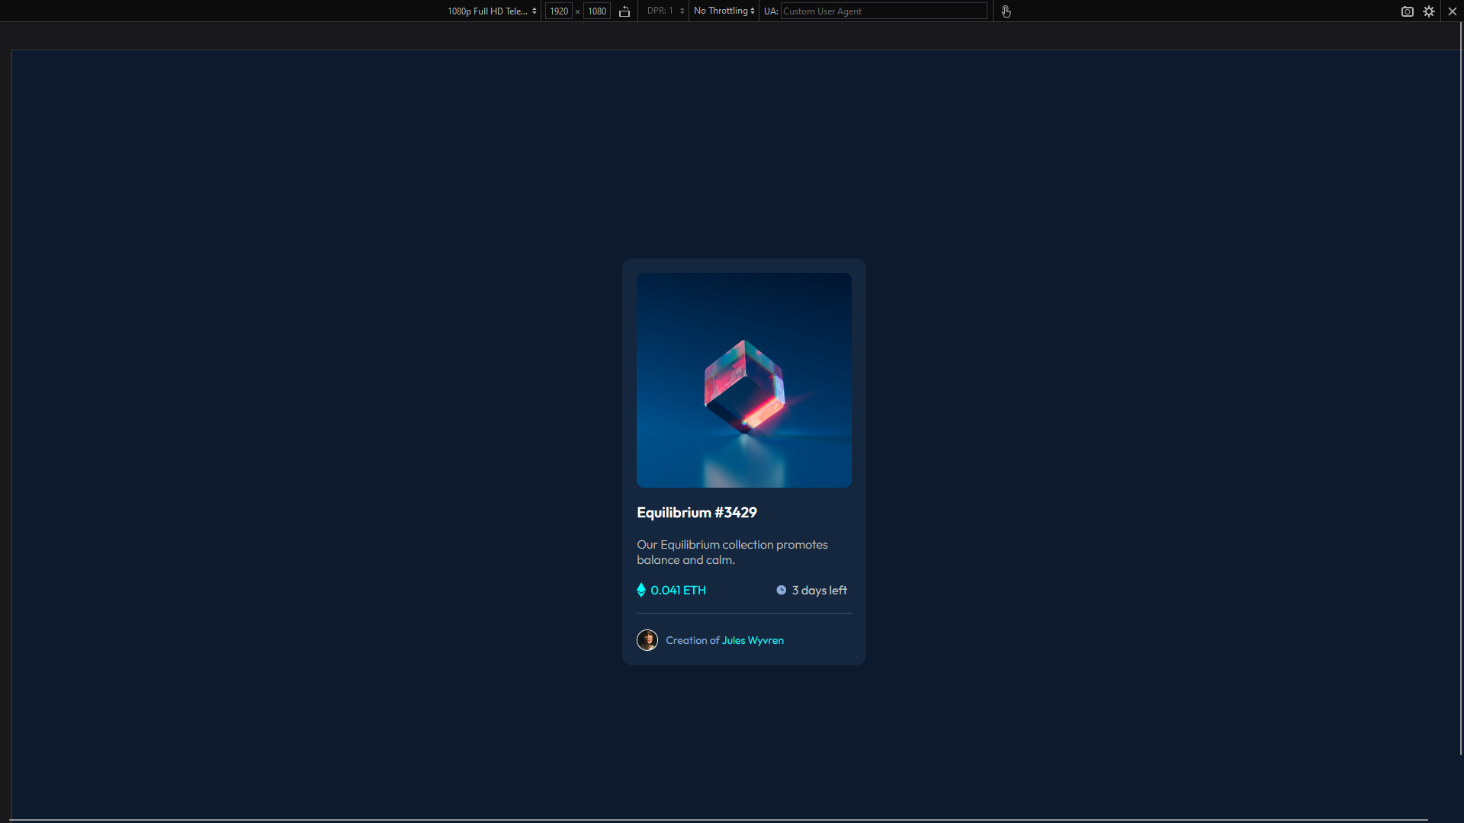Take a screenshot with camera icon

coord(1408,11)
